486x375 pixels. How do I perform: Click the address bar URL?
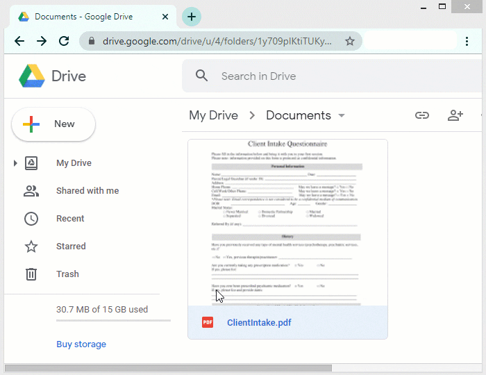[x=217, y=41]
